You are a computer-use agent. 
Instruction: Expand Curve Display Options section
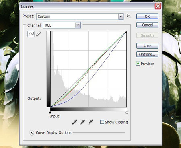pos(31,133)
